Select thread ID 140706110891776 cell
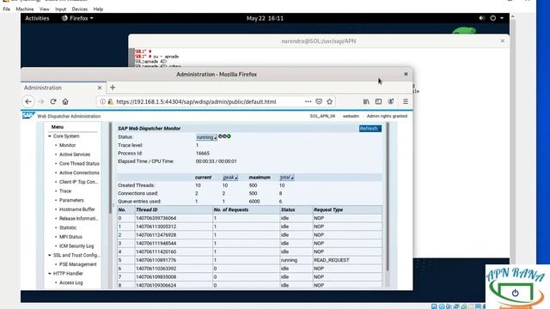The image size is (550, 309). click(174, 260)
